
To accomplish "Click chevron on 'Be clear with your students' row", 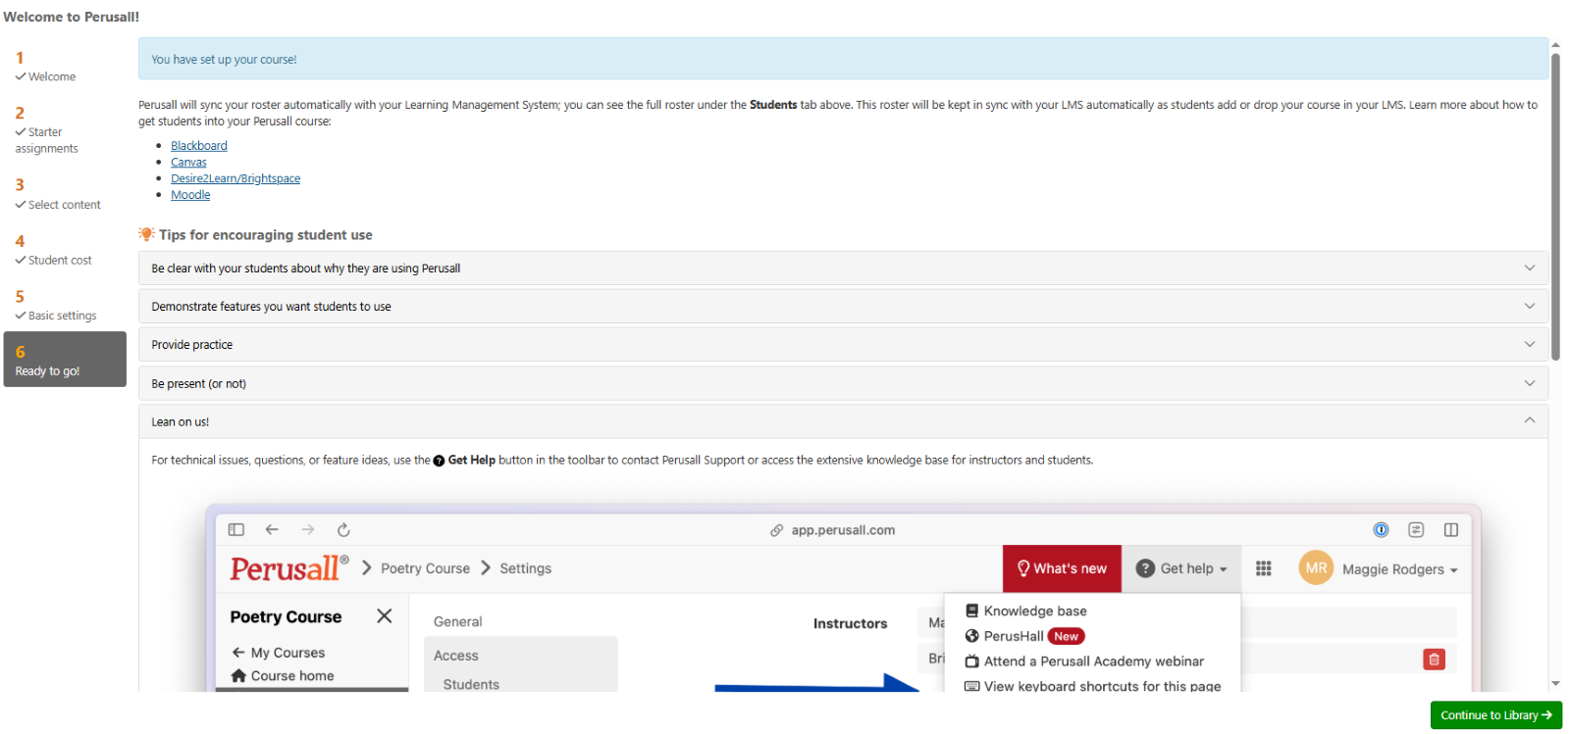I will [1529, 268].
